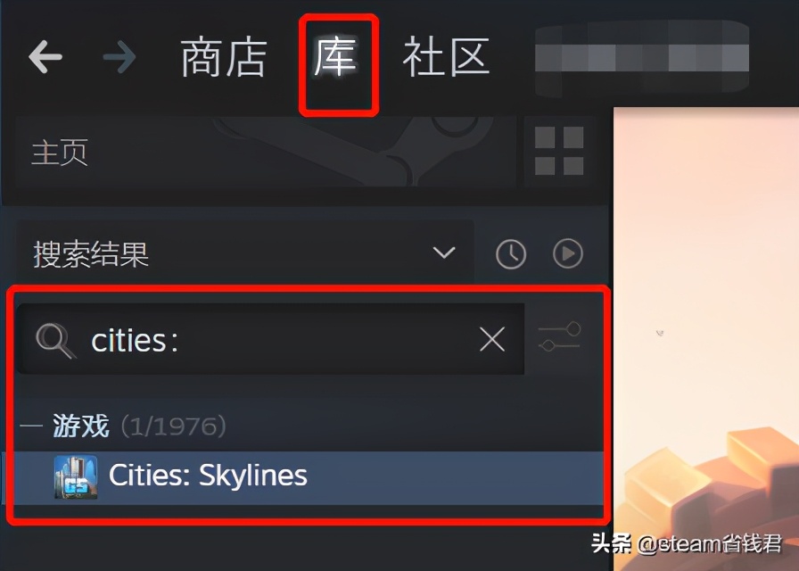Open the blurred username profile menu
The width and height of the screenshot is (799, 571).
click(642, 57)
